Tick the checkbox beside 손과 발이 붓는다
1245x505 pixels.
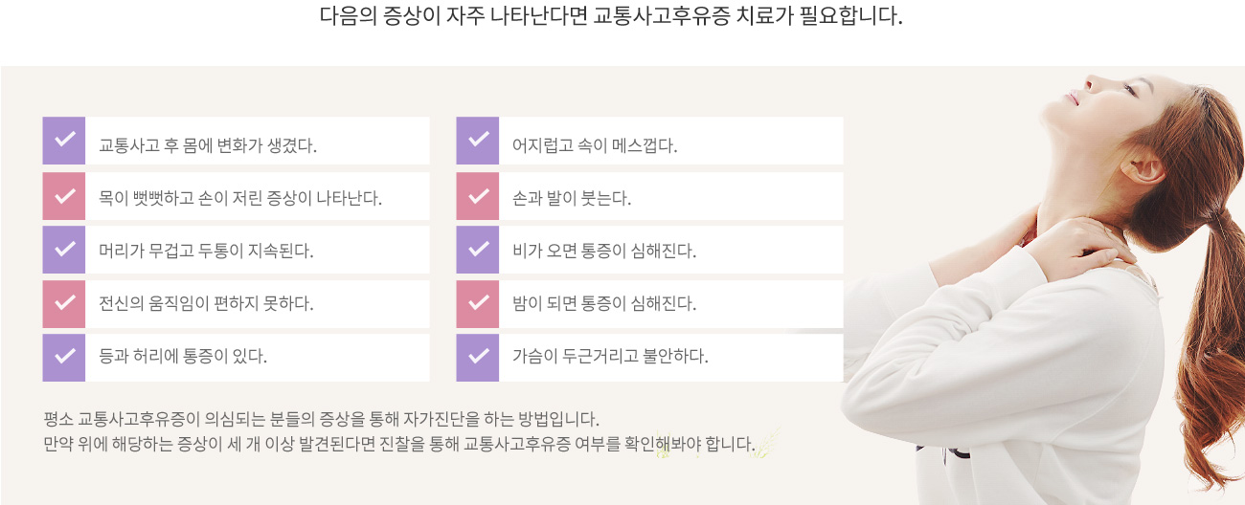pos(478,196)
